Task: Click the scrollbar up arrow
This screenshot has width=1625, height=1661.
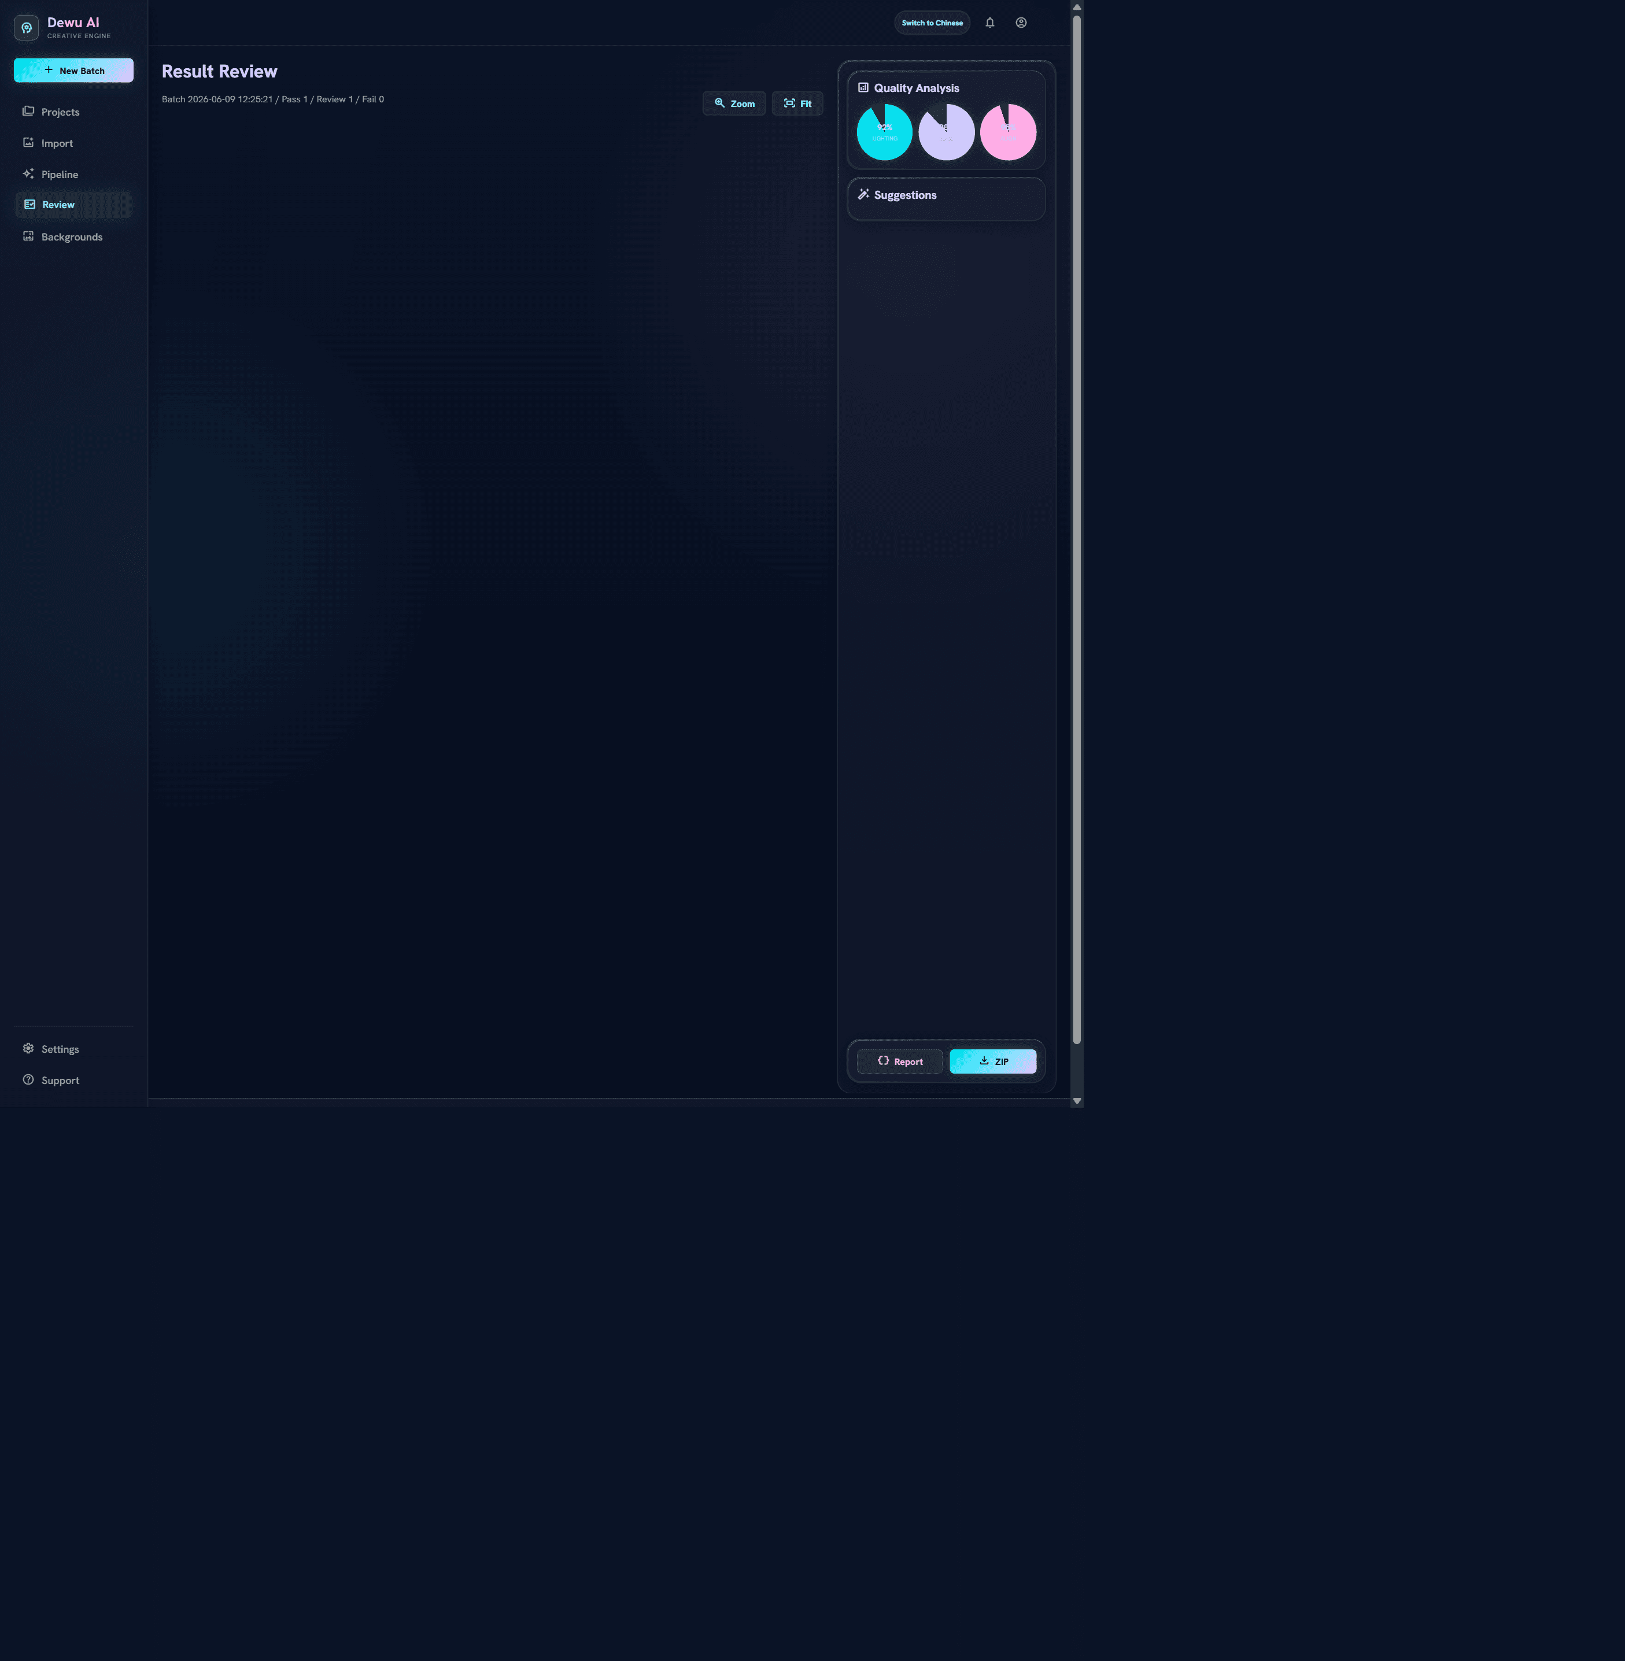Action: pos(1076,7)
